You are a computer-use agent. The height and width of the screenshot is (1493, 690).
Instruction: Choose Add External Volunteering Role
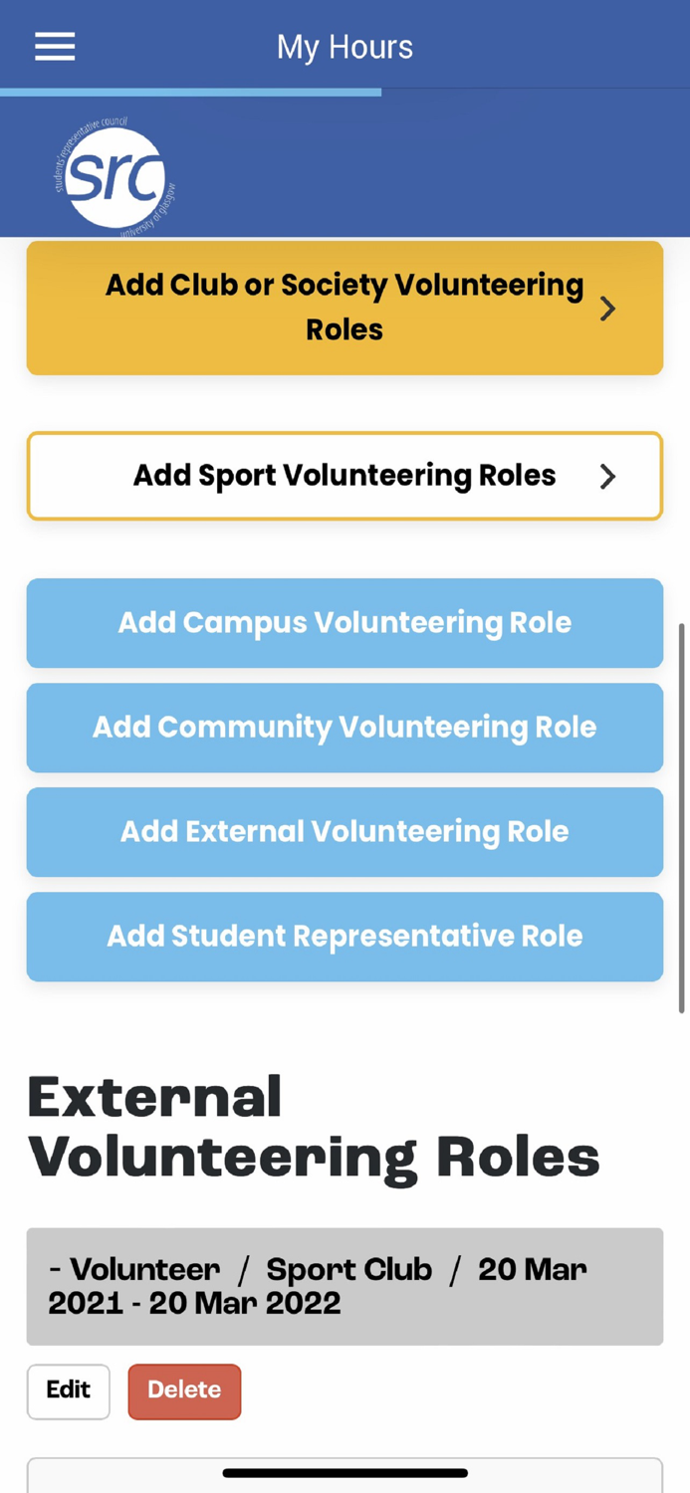click(345, 832)
